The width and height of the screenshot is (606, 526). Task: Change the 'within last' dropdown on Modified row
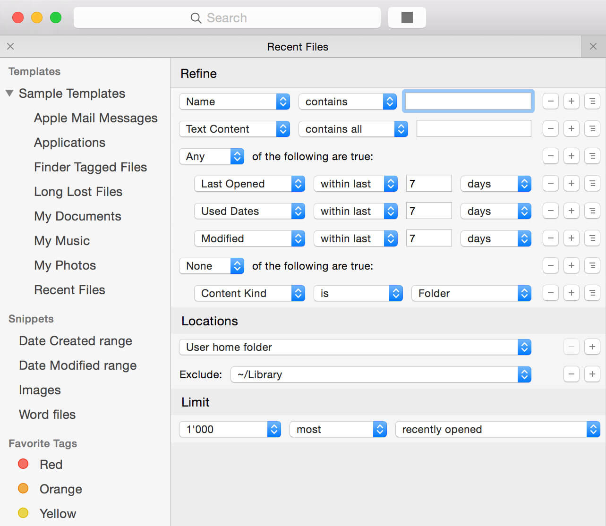point(355,238)
